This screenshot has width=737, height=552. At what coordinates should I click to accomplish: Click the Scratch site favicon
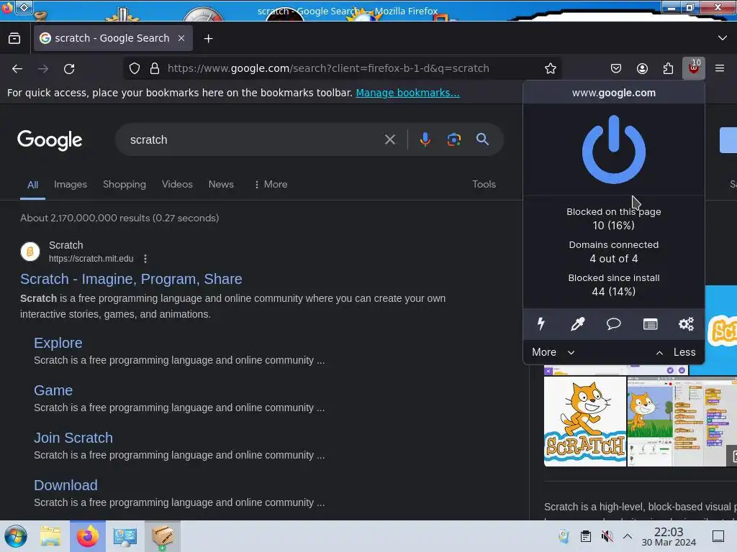click(x=30, y=252)
